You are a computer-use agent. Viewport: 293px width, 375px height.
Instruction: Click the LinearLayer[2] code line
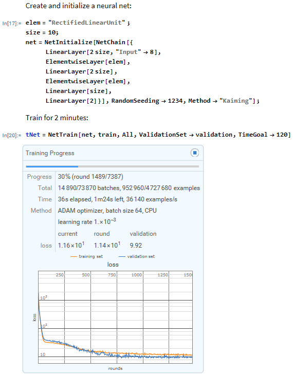tap(71, 101)
